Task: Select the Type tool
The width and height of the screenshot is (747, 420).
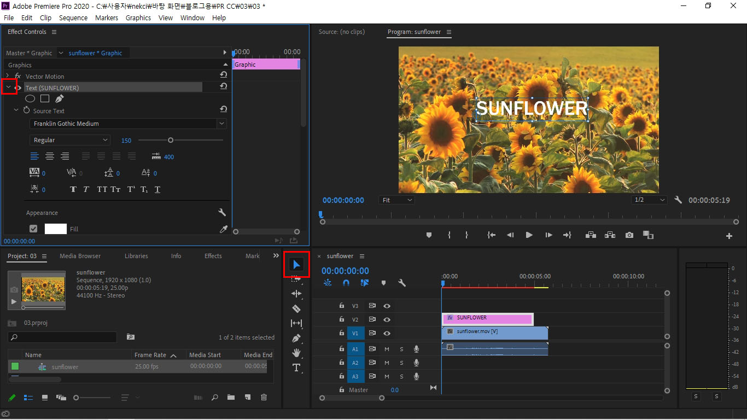Action: point(296,367)
